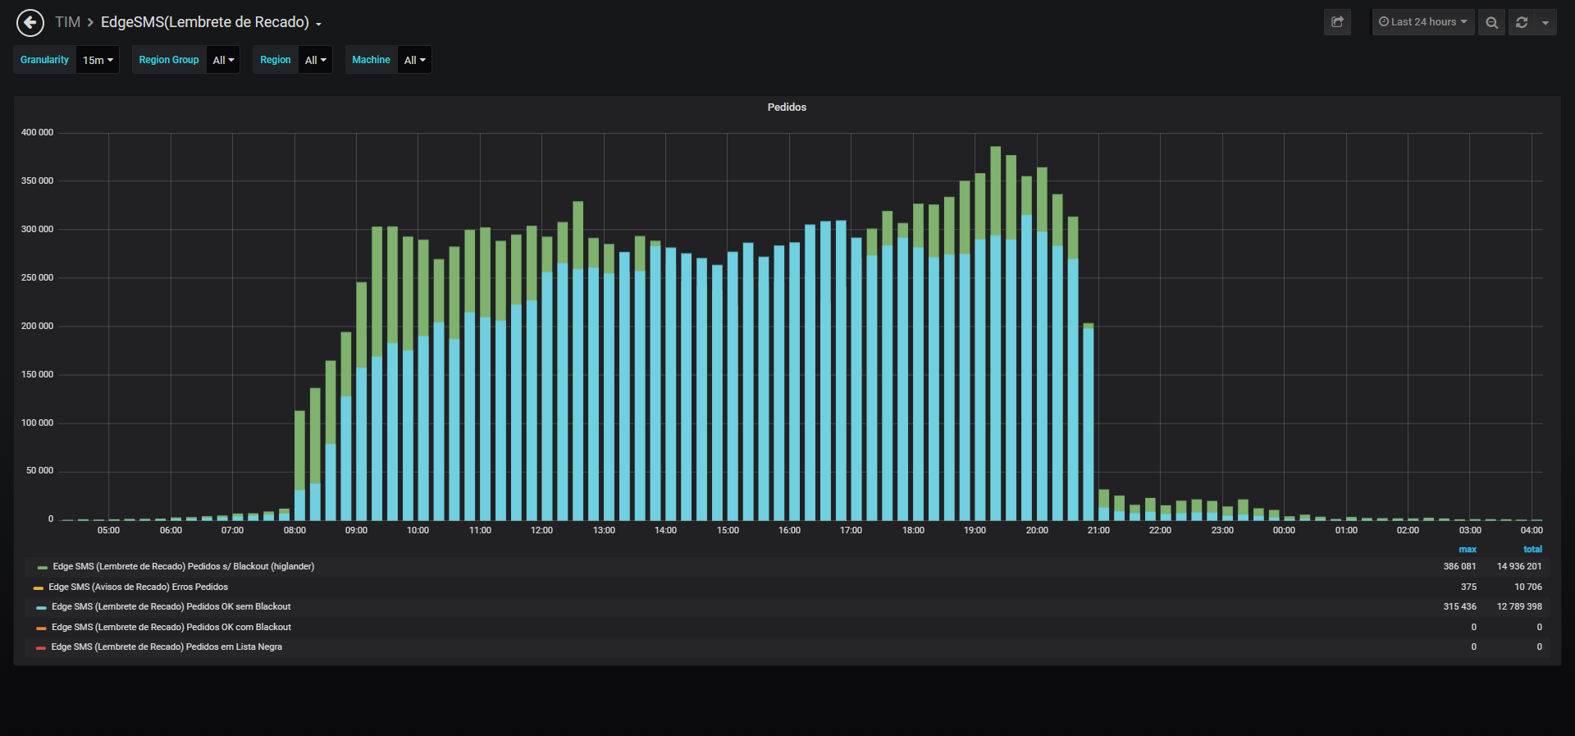Image resolution: width=1575 pixels, height=736 pixels.
Task: Click the max value 386 081
Action: (x=1459, y=567)
